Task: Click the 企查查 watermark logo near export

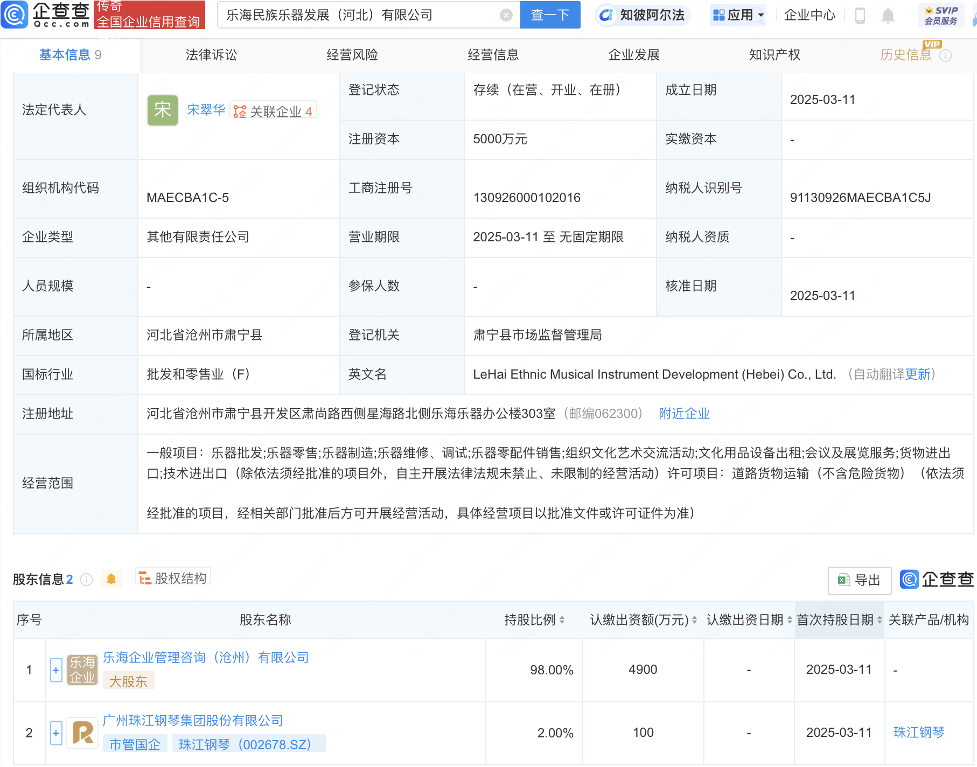Action: (x=937, y=580)
